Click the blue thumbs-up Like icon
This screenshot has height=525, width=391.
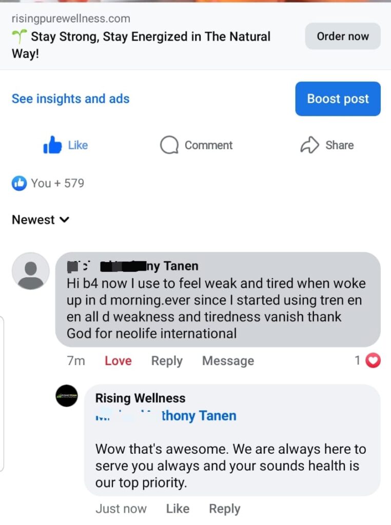tap(52, 146)
